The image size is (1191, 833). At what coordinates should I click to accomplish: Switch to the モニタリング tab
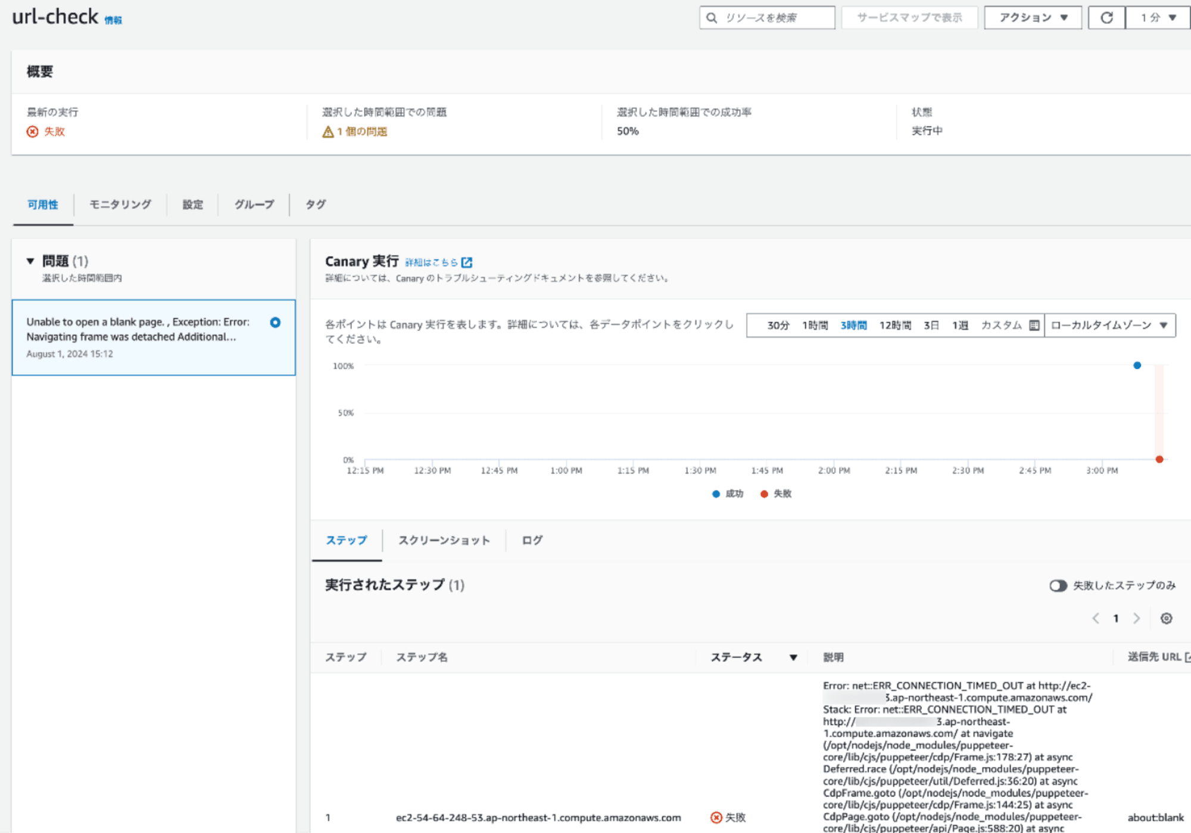[x=120, y=205]
